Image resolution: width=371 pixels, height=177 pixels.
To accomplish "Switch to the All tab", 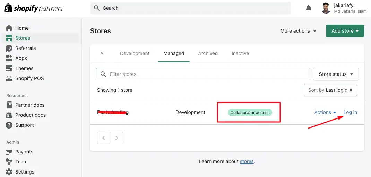I will point(103,53).
